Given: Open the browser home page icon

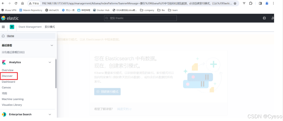Looking at the screenshot, I should [22, 3].
